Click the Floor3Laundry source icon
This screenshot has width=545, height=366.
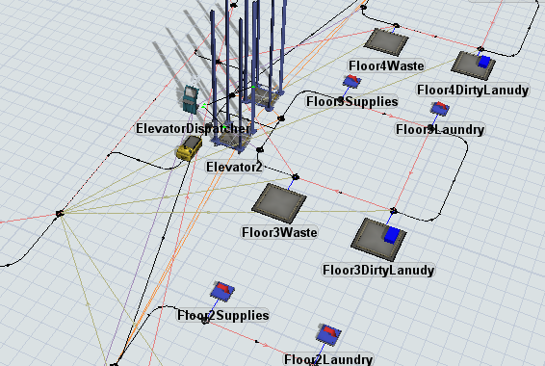click(440, 109)
